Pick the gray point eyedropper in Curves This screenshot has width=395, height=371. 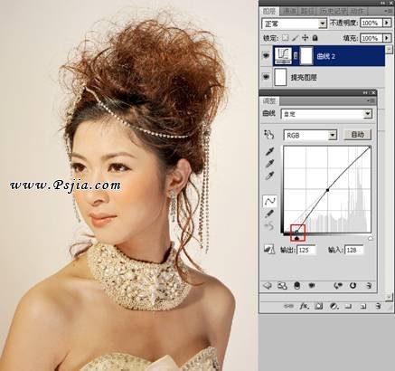pyautogui.click(x=269, y=164)
